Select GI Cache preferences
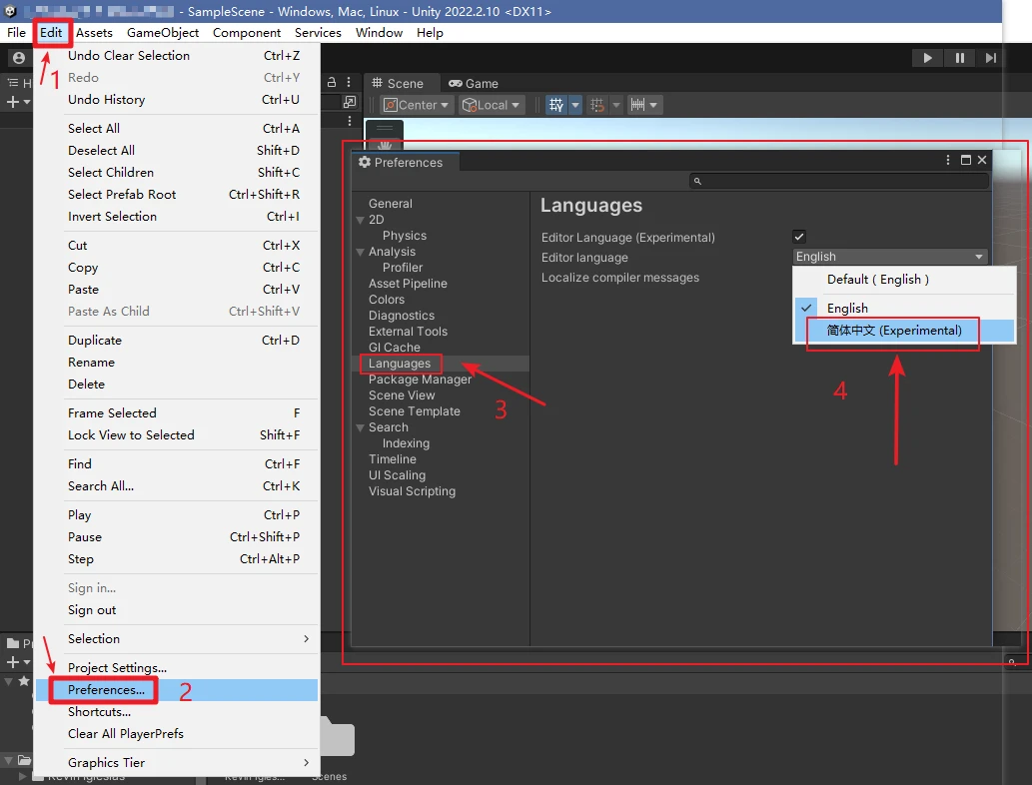 [395, 348]
